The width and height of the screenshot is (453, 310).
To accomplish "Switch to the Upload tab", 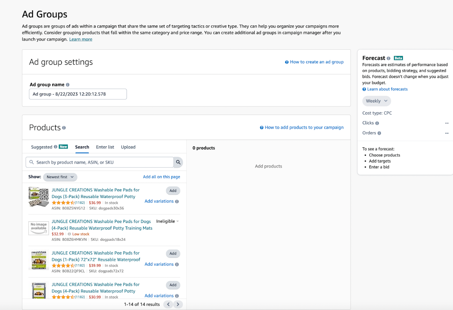I will [128, 147].
